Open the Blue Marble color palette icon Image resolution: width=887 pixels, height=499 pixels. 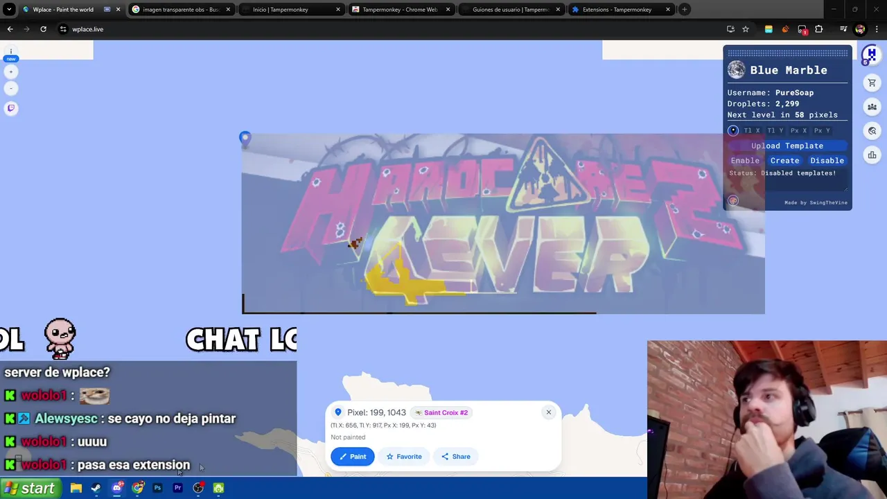pyautogui.click(x=733, y=201)
